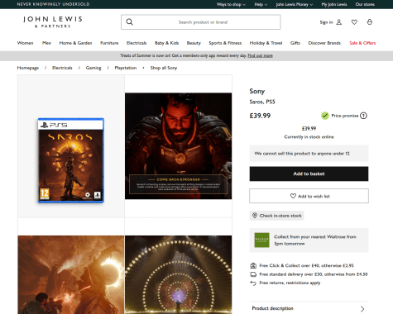The image size is (393, 314).
Task: Click the Free Click & Collect over £40 text
Action: pos(306,265)
